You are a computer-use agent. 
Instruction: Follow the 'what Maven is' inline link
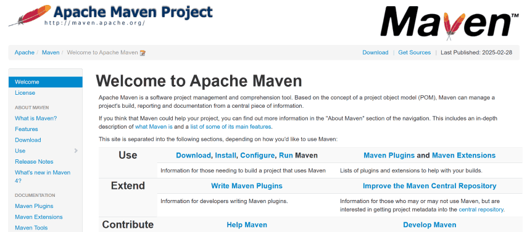154,127
